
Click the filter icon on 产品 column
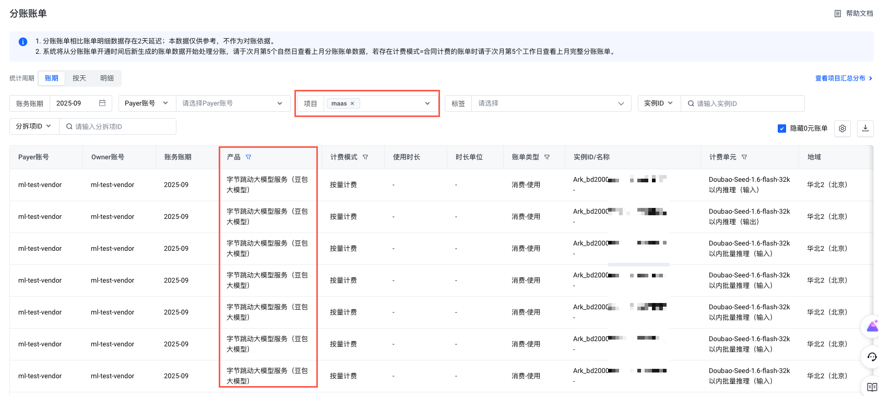(248, 157)
